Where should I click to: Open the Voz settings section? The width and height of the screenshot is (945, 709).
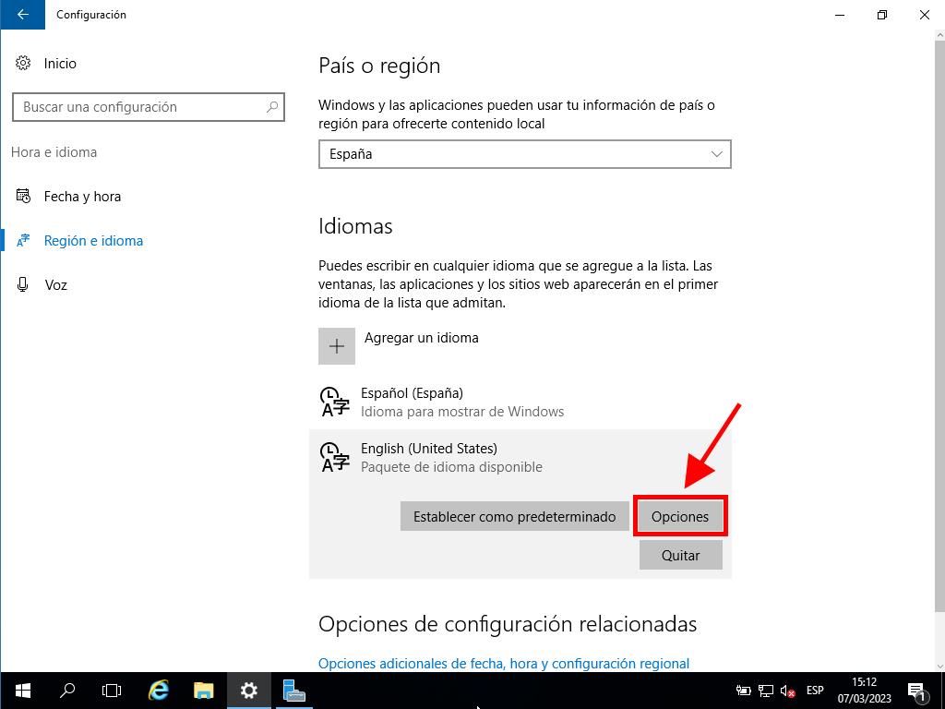(55, 285)
